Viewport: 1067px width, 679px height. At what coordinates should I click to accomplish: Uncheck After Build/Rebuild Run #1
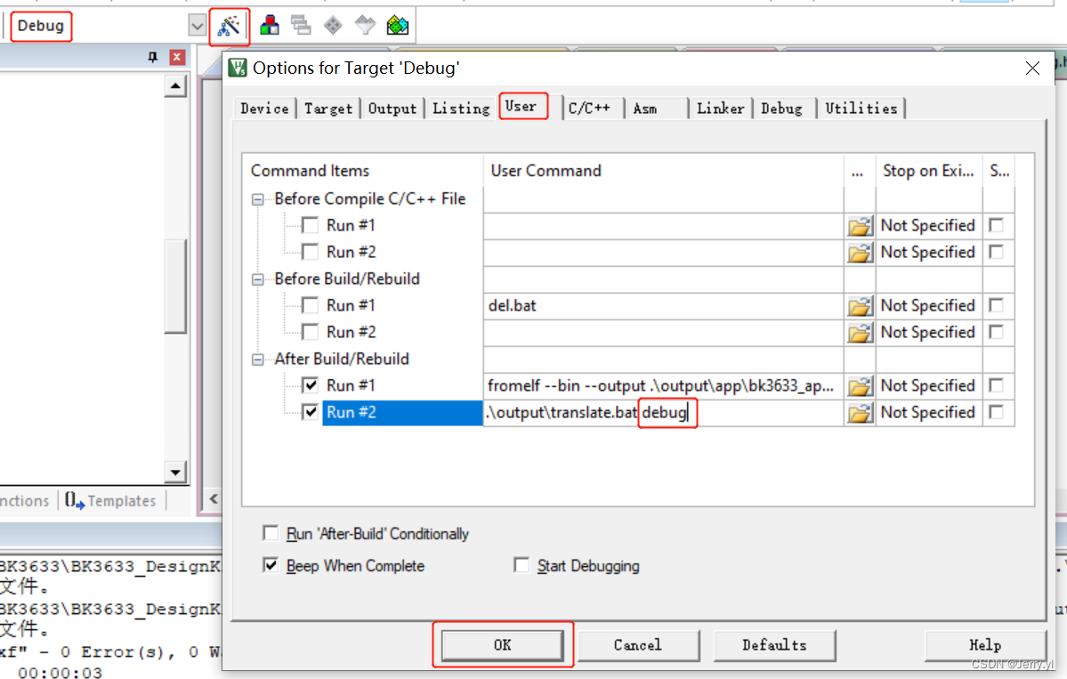(311, 385)
